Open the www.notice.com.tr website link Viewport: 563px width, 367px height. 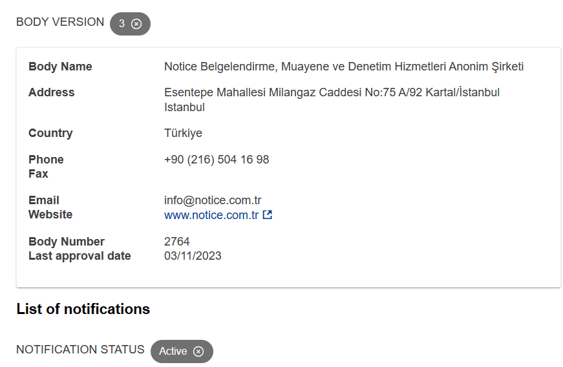(211, 215)
